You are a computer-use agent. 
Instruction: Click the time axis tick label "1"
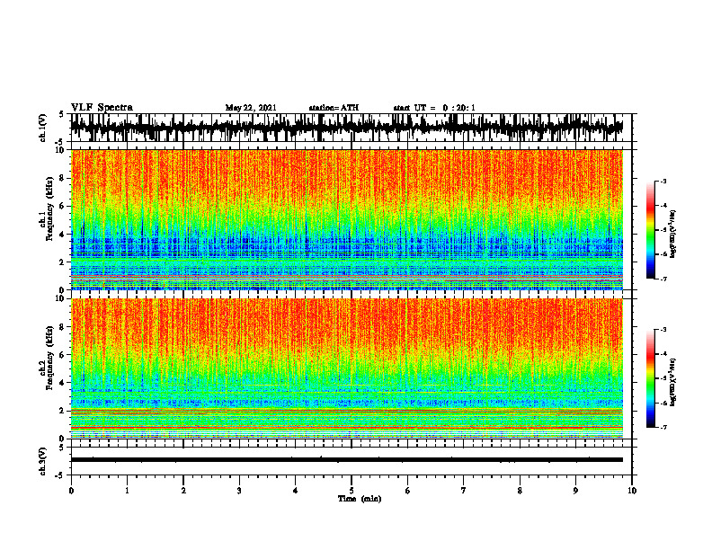(127, 491)
